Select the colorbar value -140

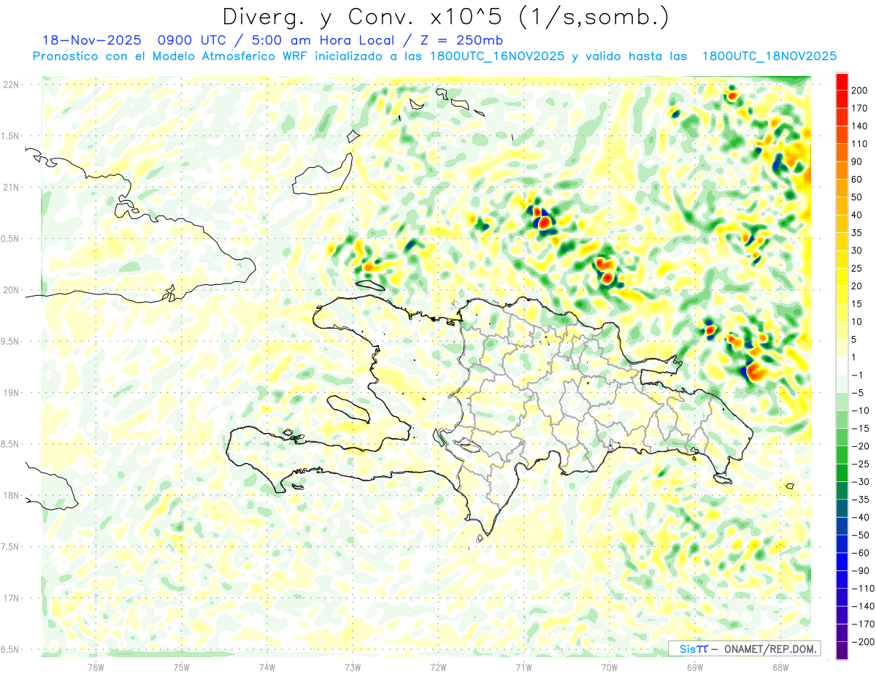[863, 606]
